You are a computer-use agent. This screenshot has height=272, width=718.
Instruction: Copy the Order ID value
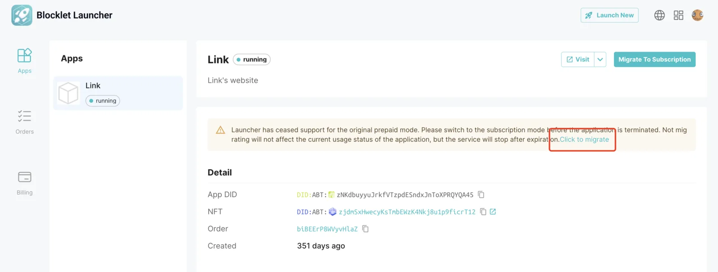pos(365,229)
